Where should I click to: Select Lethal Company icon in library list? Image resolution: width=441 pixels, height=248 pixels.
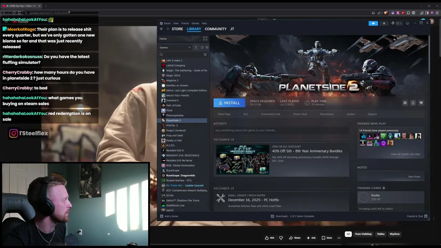[x=163, y=65]
